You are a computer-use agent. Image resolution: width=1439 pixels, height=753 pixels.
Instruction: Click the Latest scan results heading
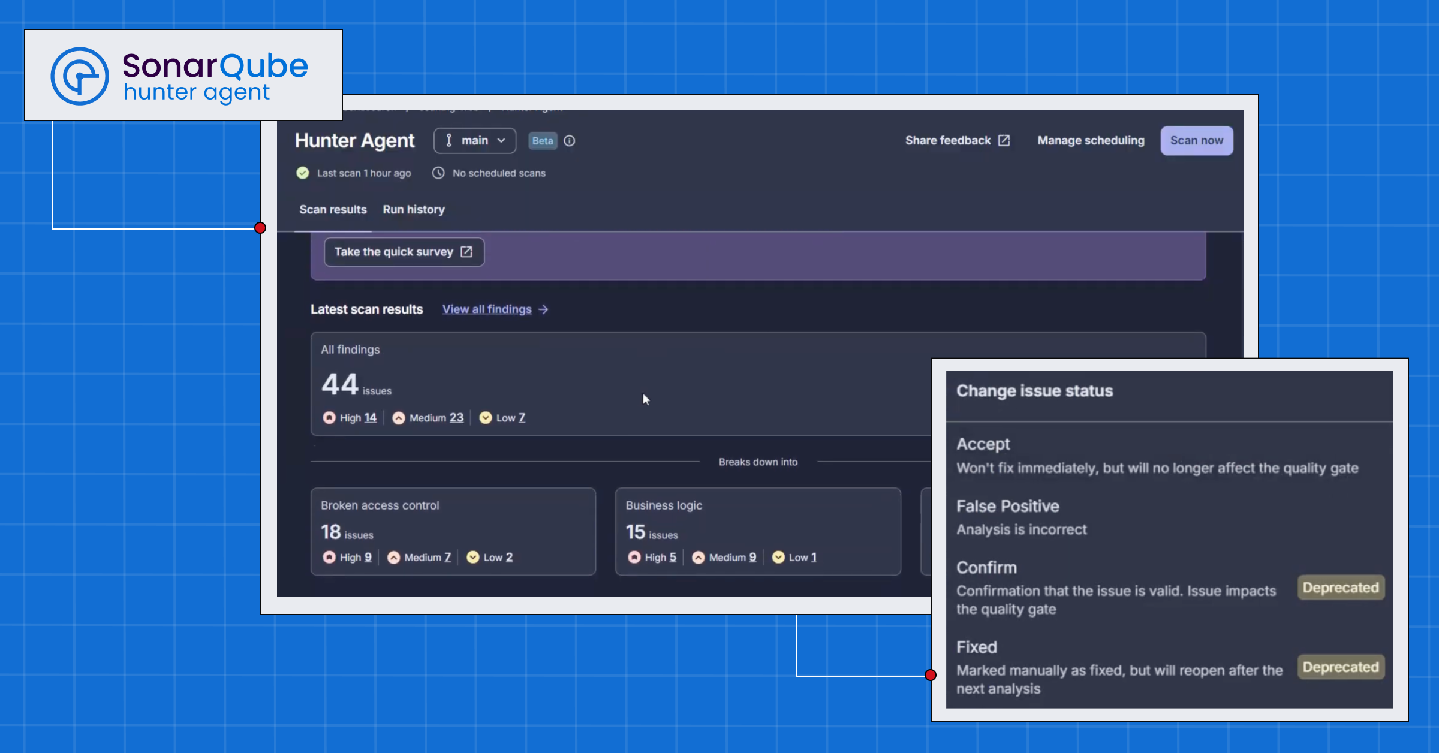click(366, 309)
